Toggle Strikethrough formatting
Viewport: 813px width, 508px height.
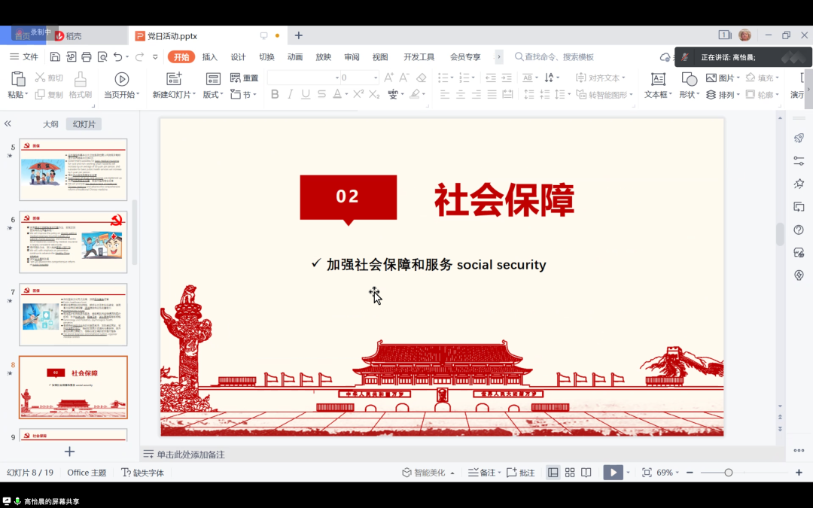click(x=322, y=94)
